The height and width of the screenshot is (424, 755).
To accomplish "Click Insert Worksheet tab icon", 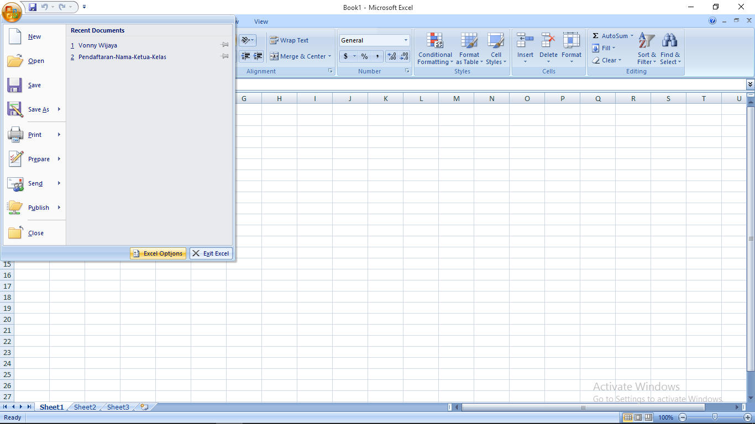I will 144,407.
